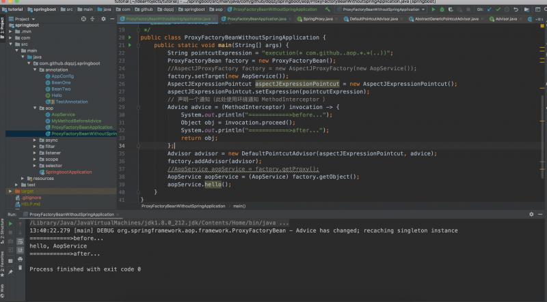Collapse the aop package

(35, 108)
